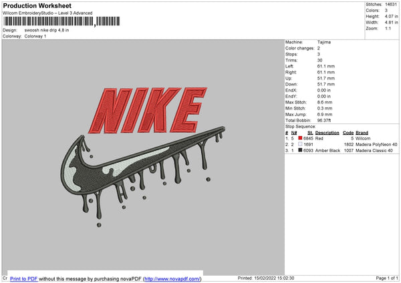Select the Total Bobbin value 96.37ft

tap(324, 120)
